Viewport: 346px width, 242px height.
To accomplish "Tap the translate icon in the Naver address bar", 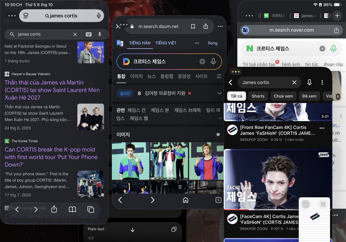I will (x=245, y=30).
